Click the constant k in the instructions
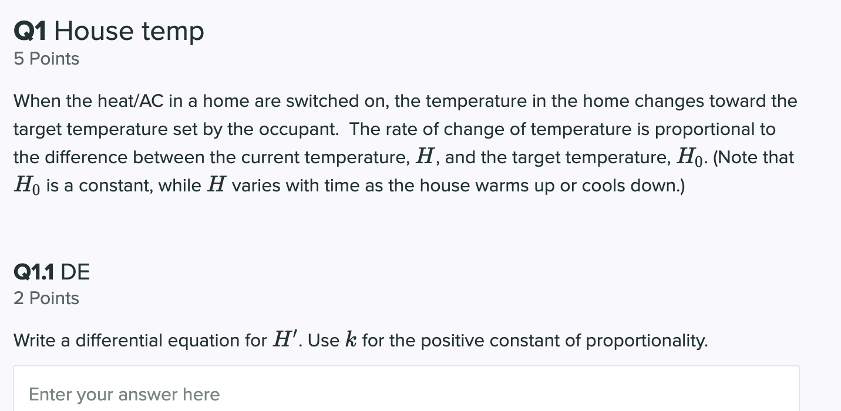Screen dimensions: 841x411 (351, 339)
